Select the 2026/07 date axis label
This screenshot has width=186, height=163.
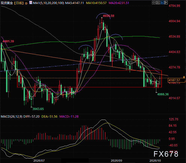coord(39,161)
